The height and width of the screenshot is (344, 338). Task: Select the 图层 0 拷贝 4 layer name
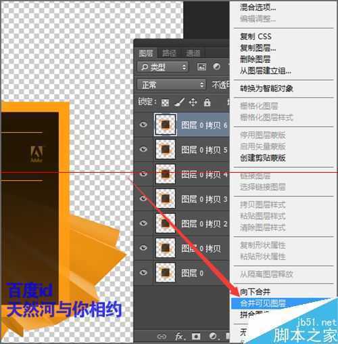(x=204, y=175)
